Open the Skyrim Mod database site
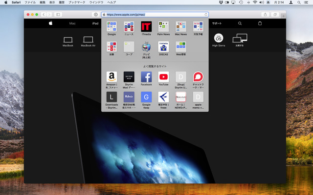This screenshot has width=313, height=195. pos(129,77)
